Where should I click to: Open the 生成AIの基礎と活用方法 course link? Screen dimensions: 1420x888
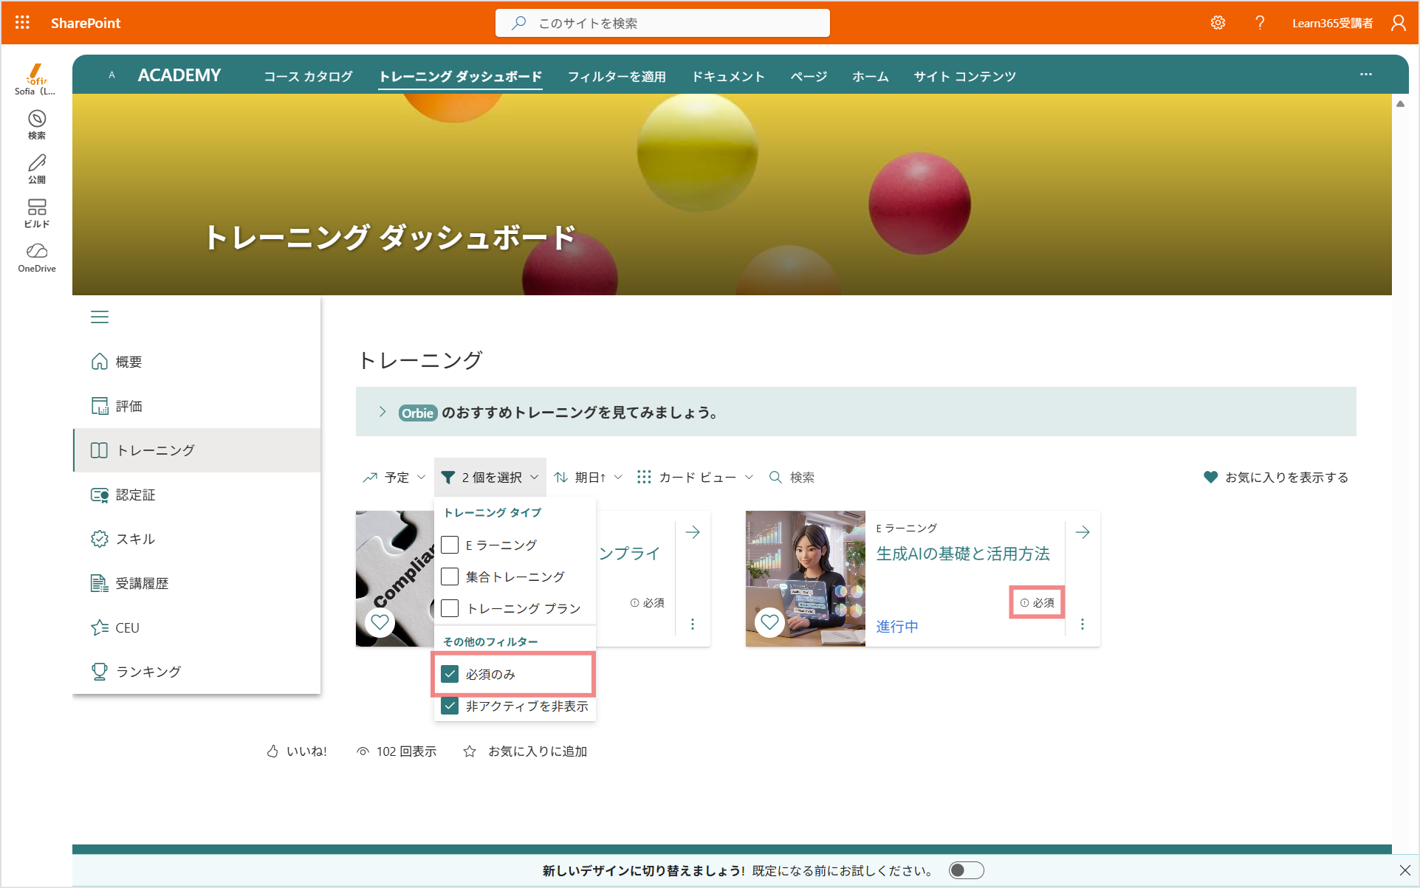pos(963,554)
